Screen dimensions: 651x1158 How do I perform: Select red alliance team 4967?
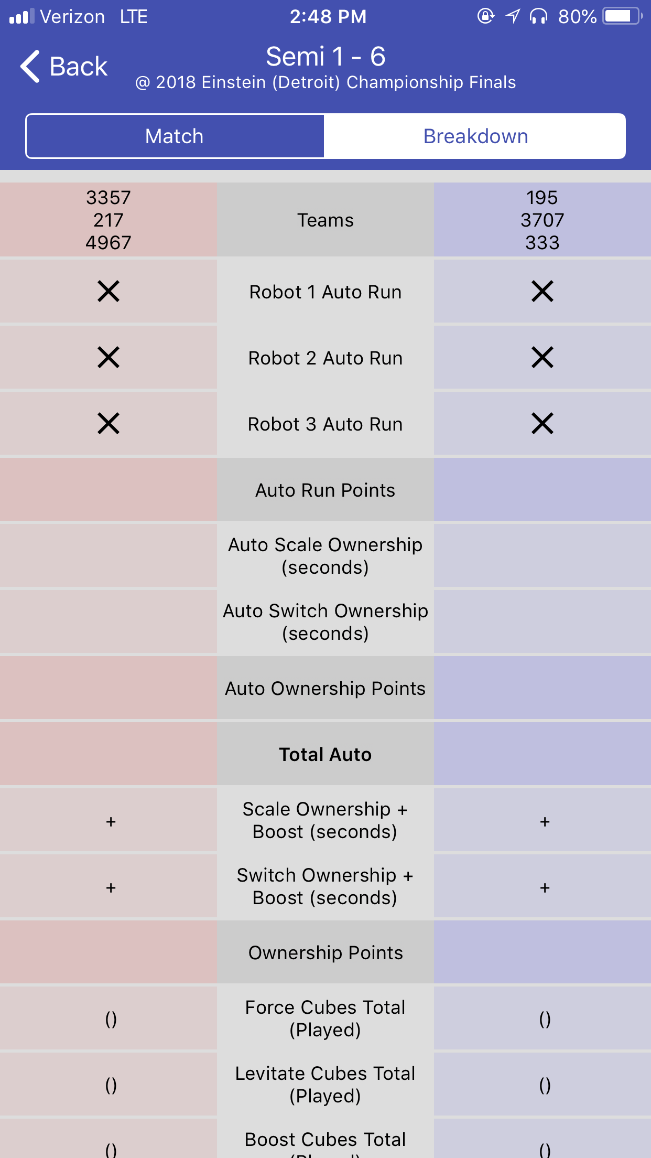(x=108, y=243)
